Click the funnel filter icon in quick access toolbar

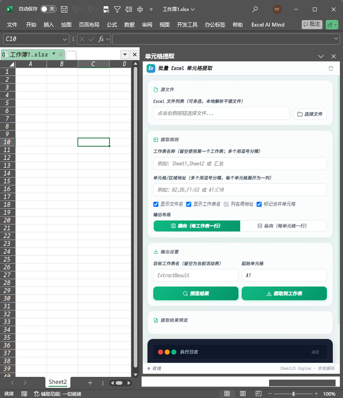click(x=117, y=9)
